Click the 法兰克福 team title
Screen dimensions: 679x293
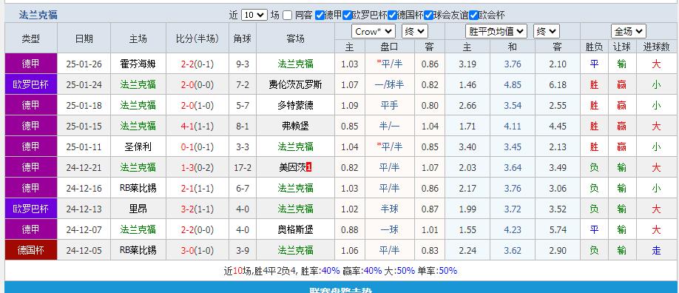point(38,16)
